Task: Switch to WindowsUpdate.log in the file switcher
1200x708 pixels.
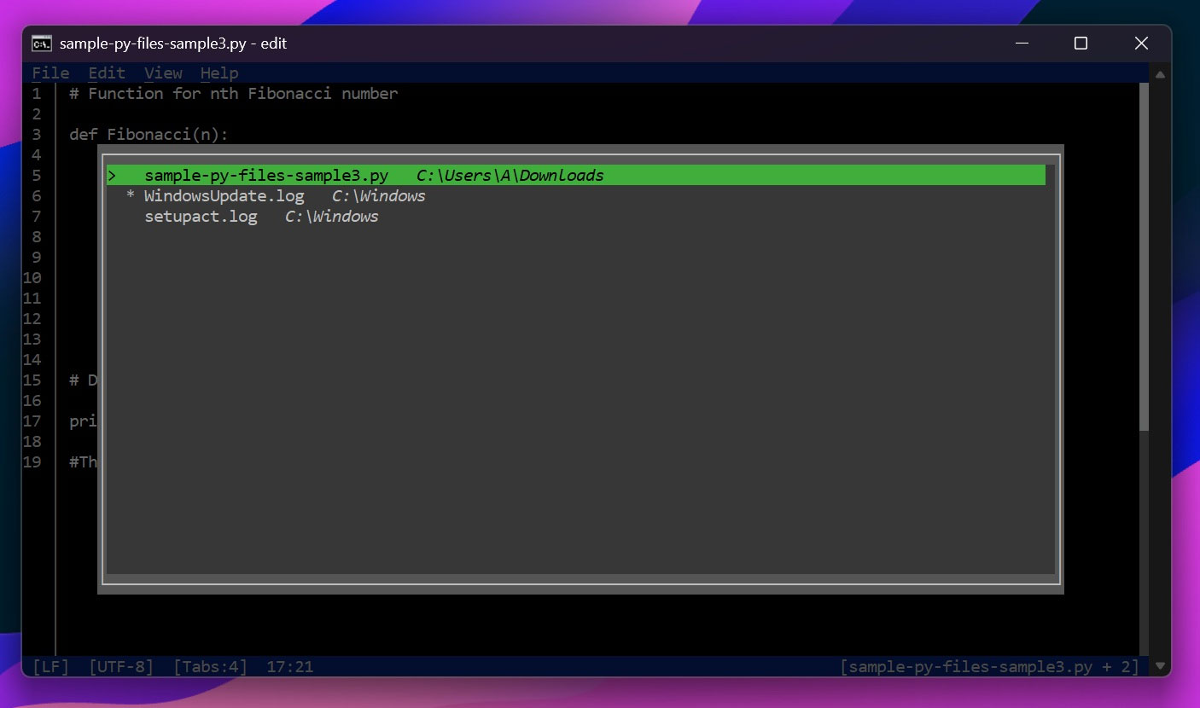Action: pyautogui.click(x=224, y=195)
